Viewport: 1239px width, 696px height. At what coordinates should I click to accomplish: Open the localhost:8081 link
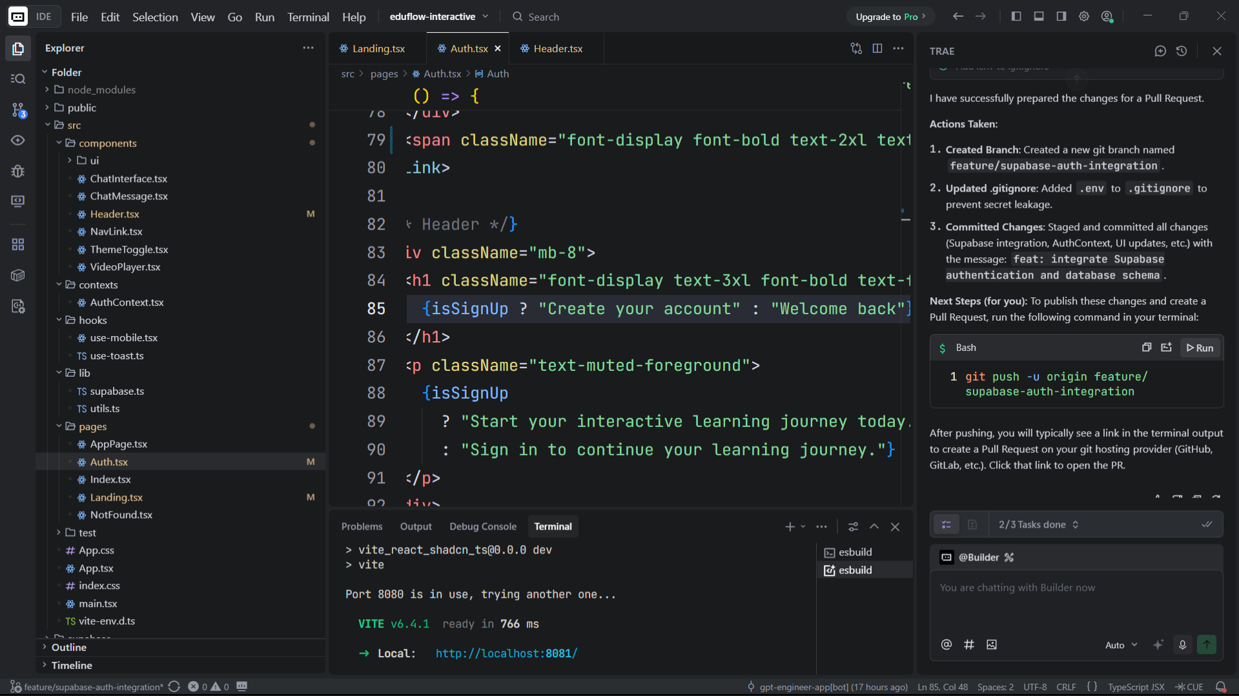tap(506, 653)
